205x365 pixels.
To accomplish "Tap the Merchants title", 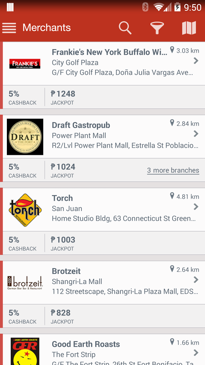I will coord(47,28).
